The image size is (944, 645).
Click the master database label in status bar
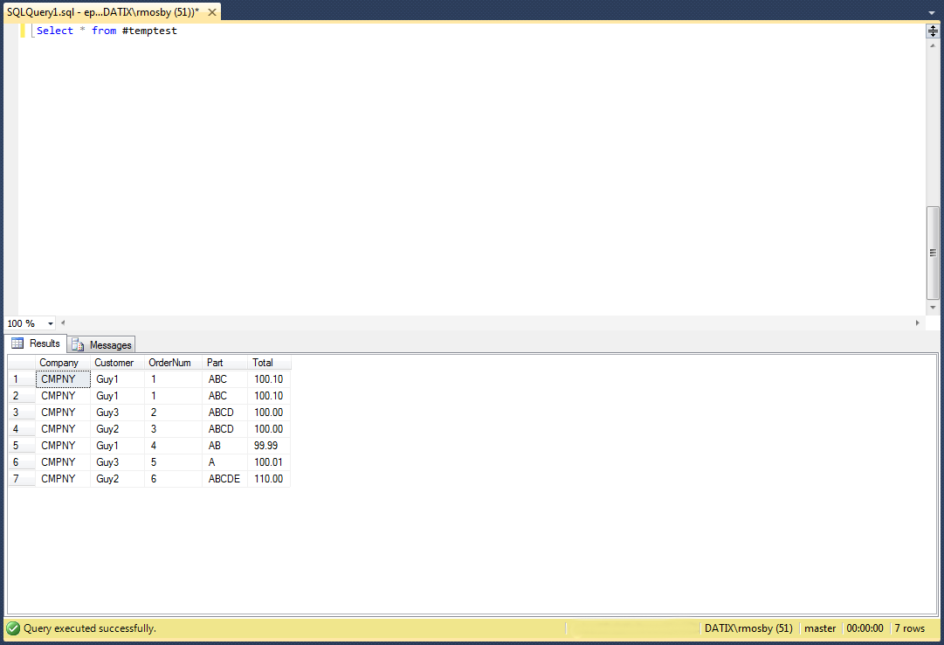click(x=819, y=628)
